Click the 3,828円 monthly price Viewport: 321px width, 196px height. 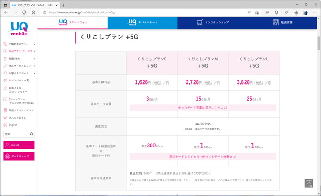click(254, 82)
